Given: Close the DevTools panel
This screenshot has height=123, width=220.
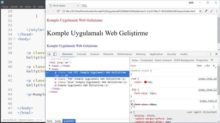Looking at the screenshot, I should (217, 54).
